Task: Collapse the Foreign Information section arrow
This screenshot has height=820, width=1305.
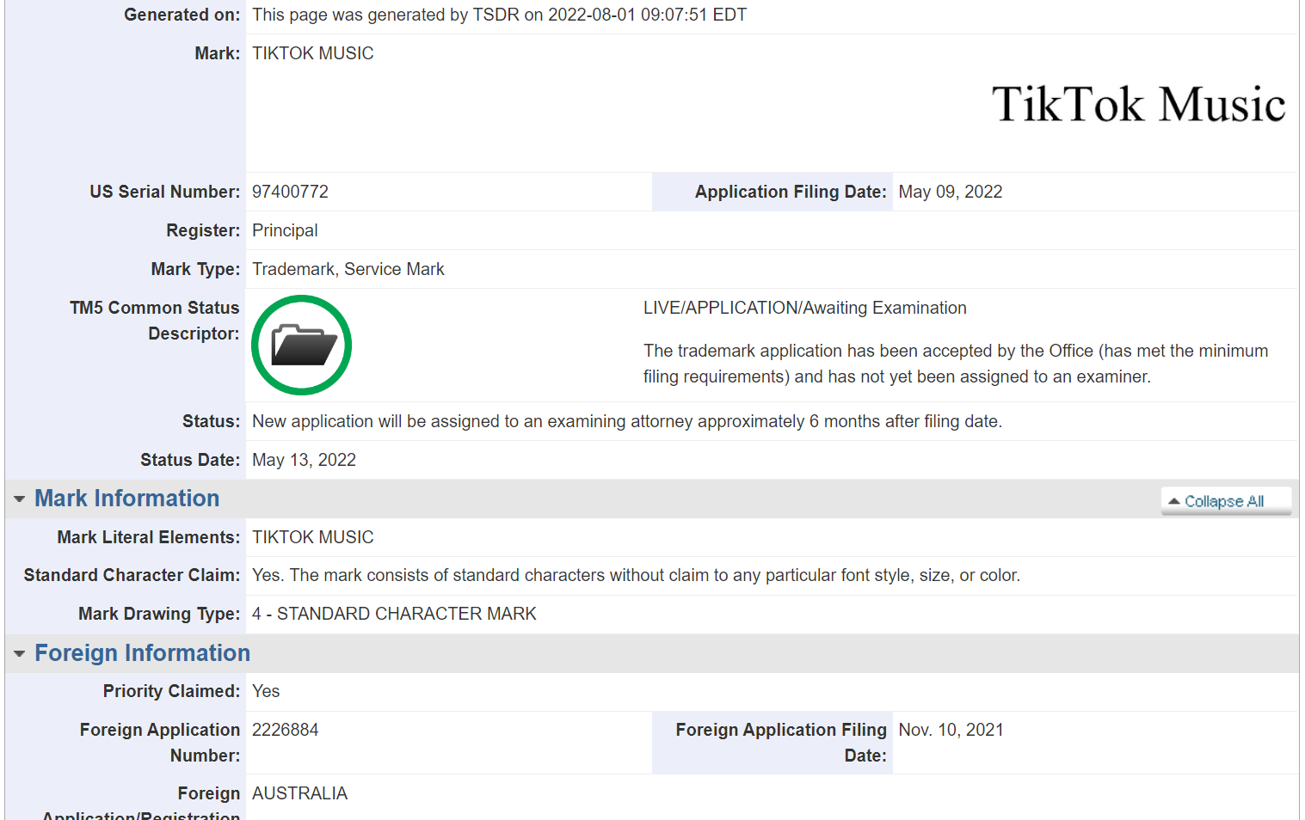Action: 19,654
